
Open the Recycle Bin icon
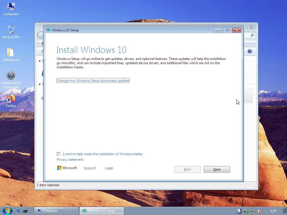(x=11, y=32)
